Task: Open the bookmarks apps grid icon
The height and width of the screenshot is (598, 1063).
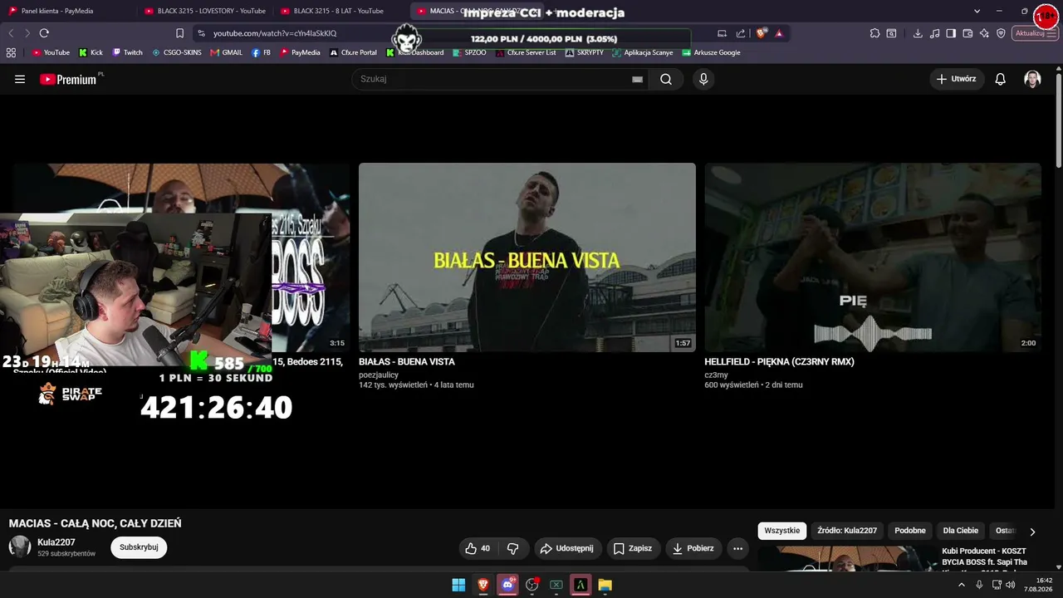Action: 11,52
